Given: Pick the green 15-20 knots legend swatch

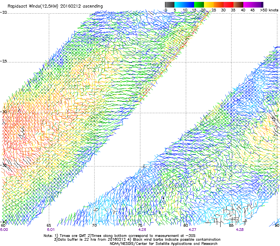Looking at the screenshot, I should point(199,5).
